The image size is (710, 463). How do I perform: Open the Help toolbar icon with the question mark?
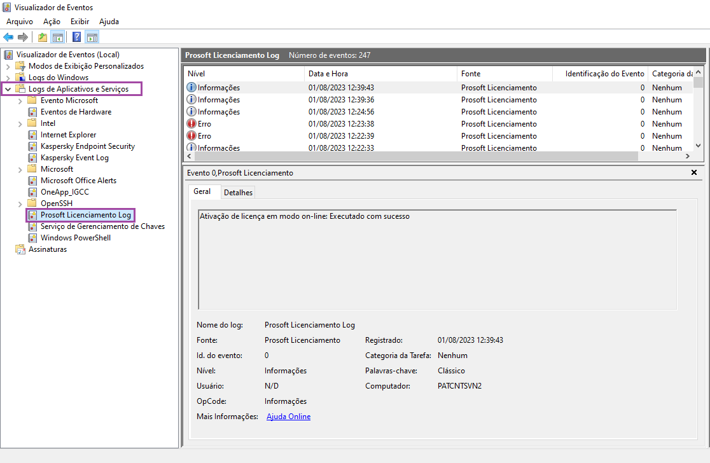(x=77, y=37)
